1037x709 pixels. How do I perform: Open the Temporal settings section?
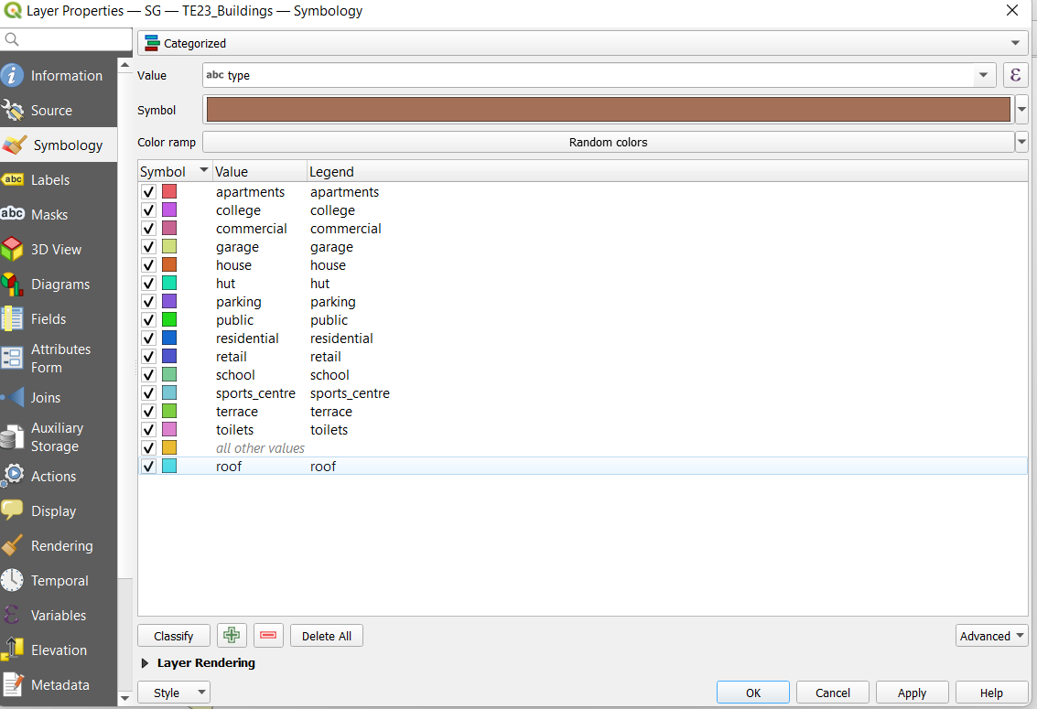pyautogui.click(x=59, y=581)
